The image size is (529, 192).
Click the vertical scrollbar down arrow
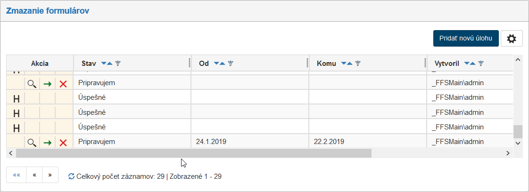tap(518, 143)
